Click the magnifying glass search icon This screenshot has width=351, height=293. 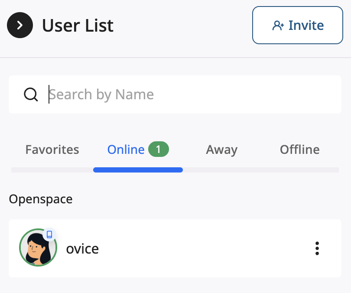pyautogui.click(x=31, y=94)
